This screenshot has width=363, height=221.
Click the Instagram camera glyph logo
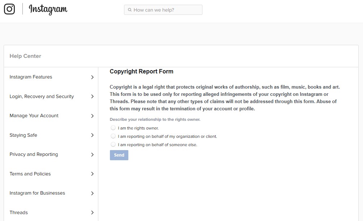click(9, 9)
